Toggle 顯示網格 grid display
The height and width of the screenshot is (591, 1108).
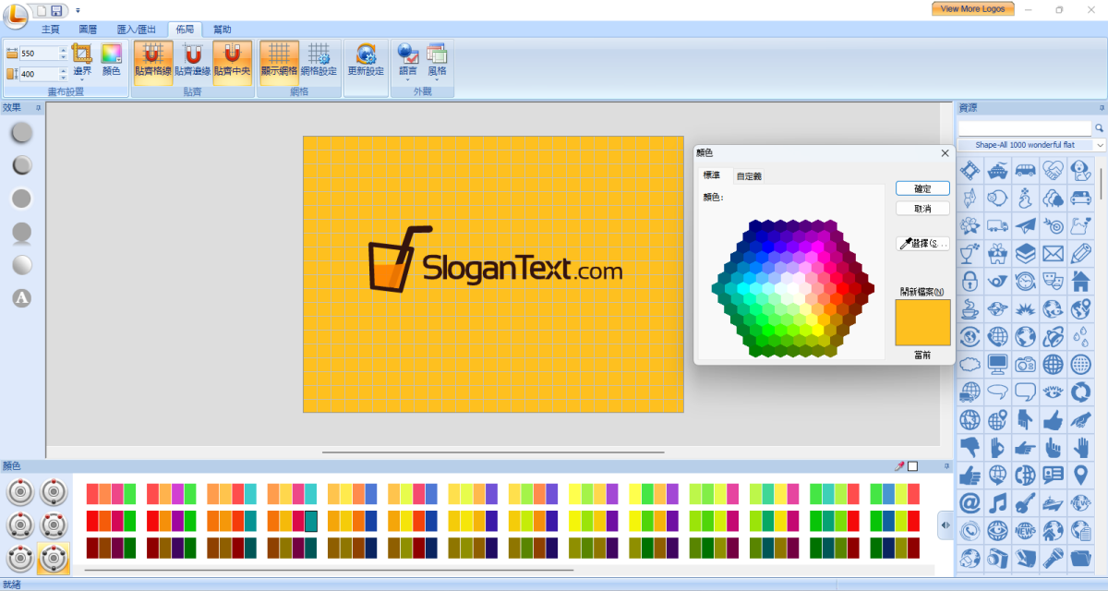pyautogui.click(x=279, y=62)
